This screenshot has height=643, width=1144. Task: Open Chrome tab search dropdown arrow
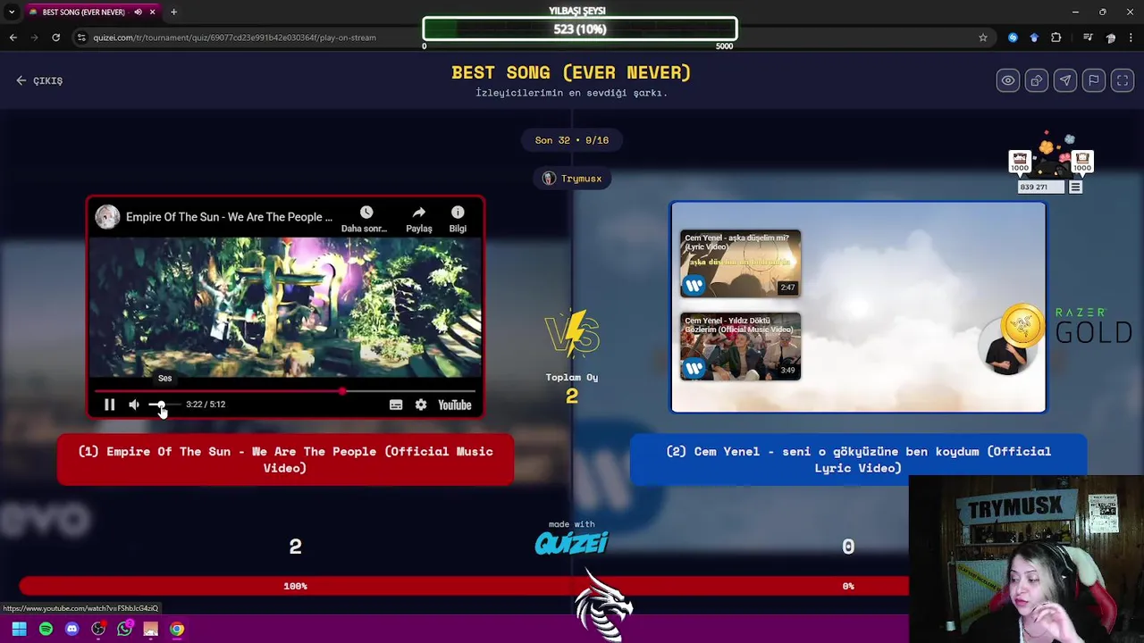pos(12,12)
